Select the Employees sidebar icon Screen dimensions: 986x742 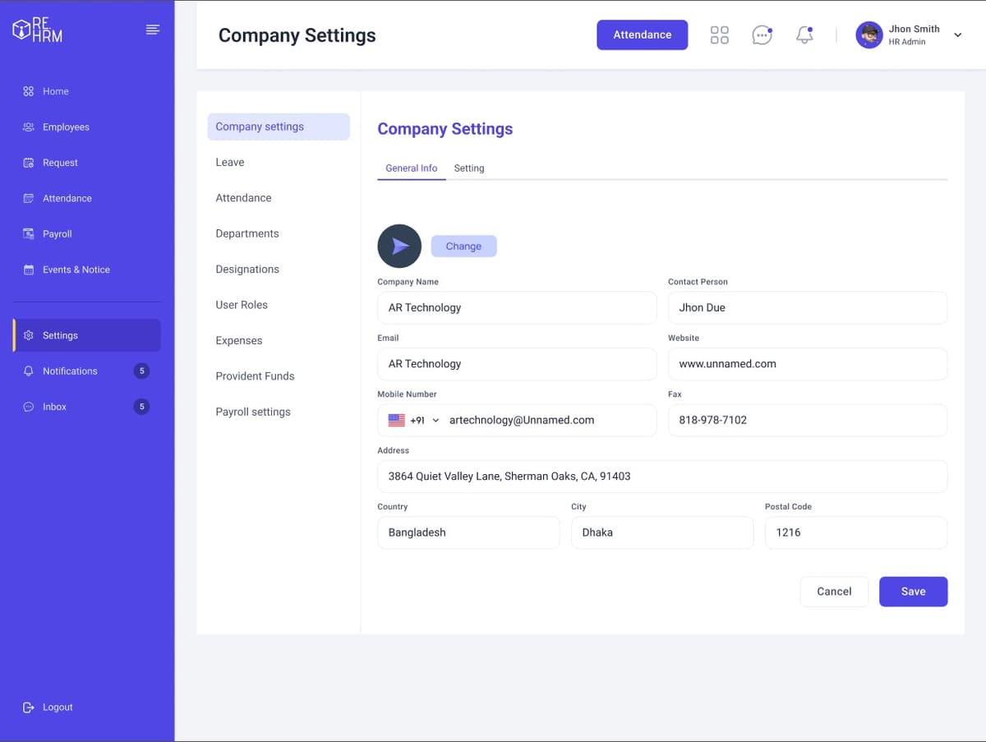(x=26, y=127)
